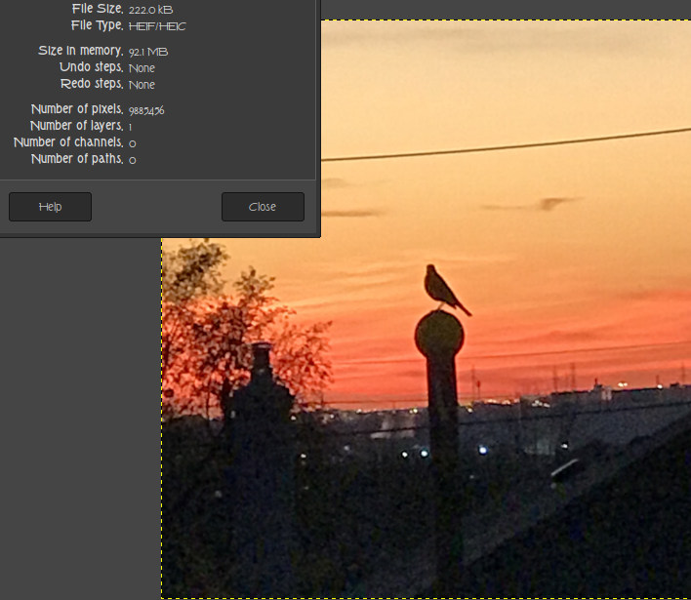691x600 pixels.
Task: Click the Help button in the dialog
Action: [x=50, y=207]
